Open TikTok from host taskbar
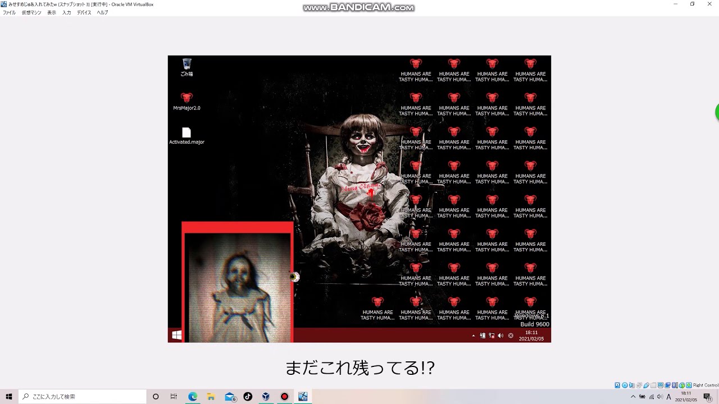Viewport: 719px width, 404px height. (x=248, y=397)
